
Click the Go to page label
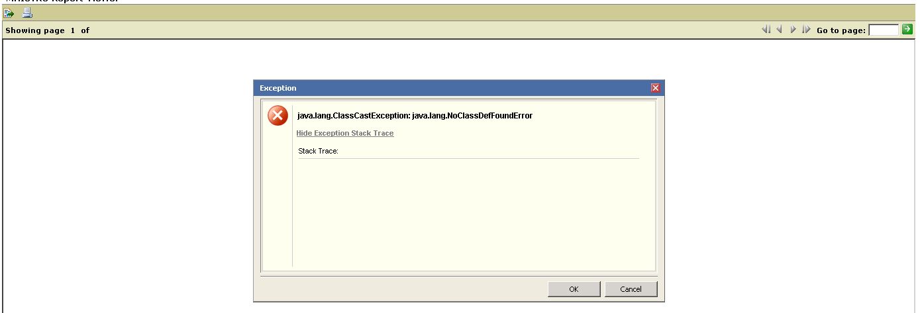click(841, 30)
